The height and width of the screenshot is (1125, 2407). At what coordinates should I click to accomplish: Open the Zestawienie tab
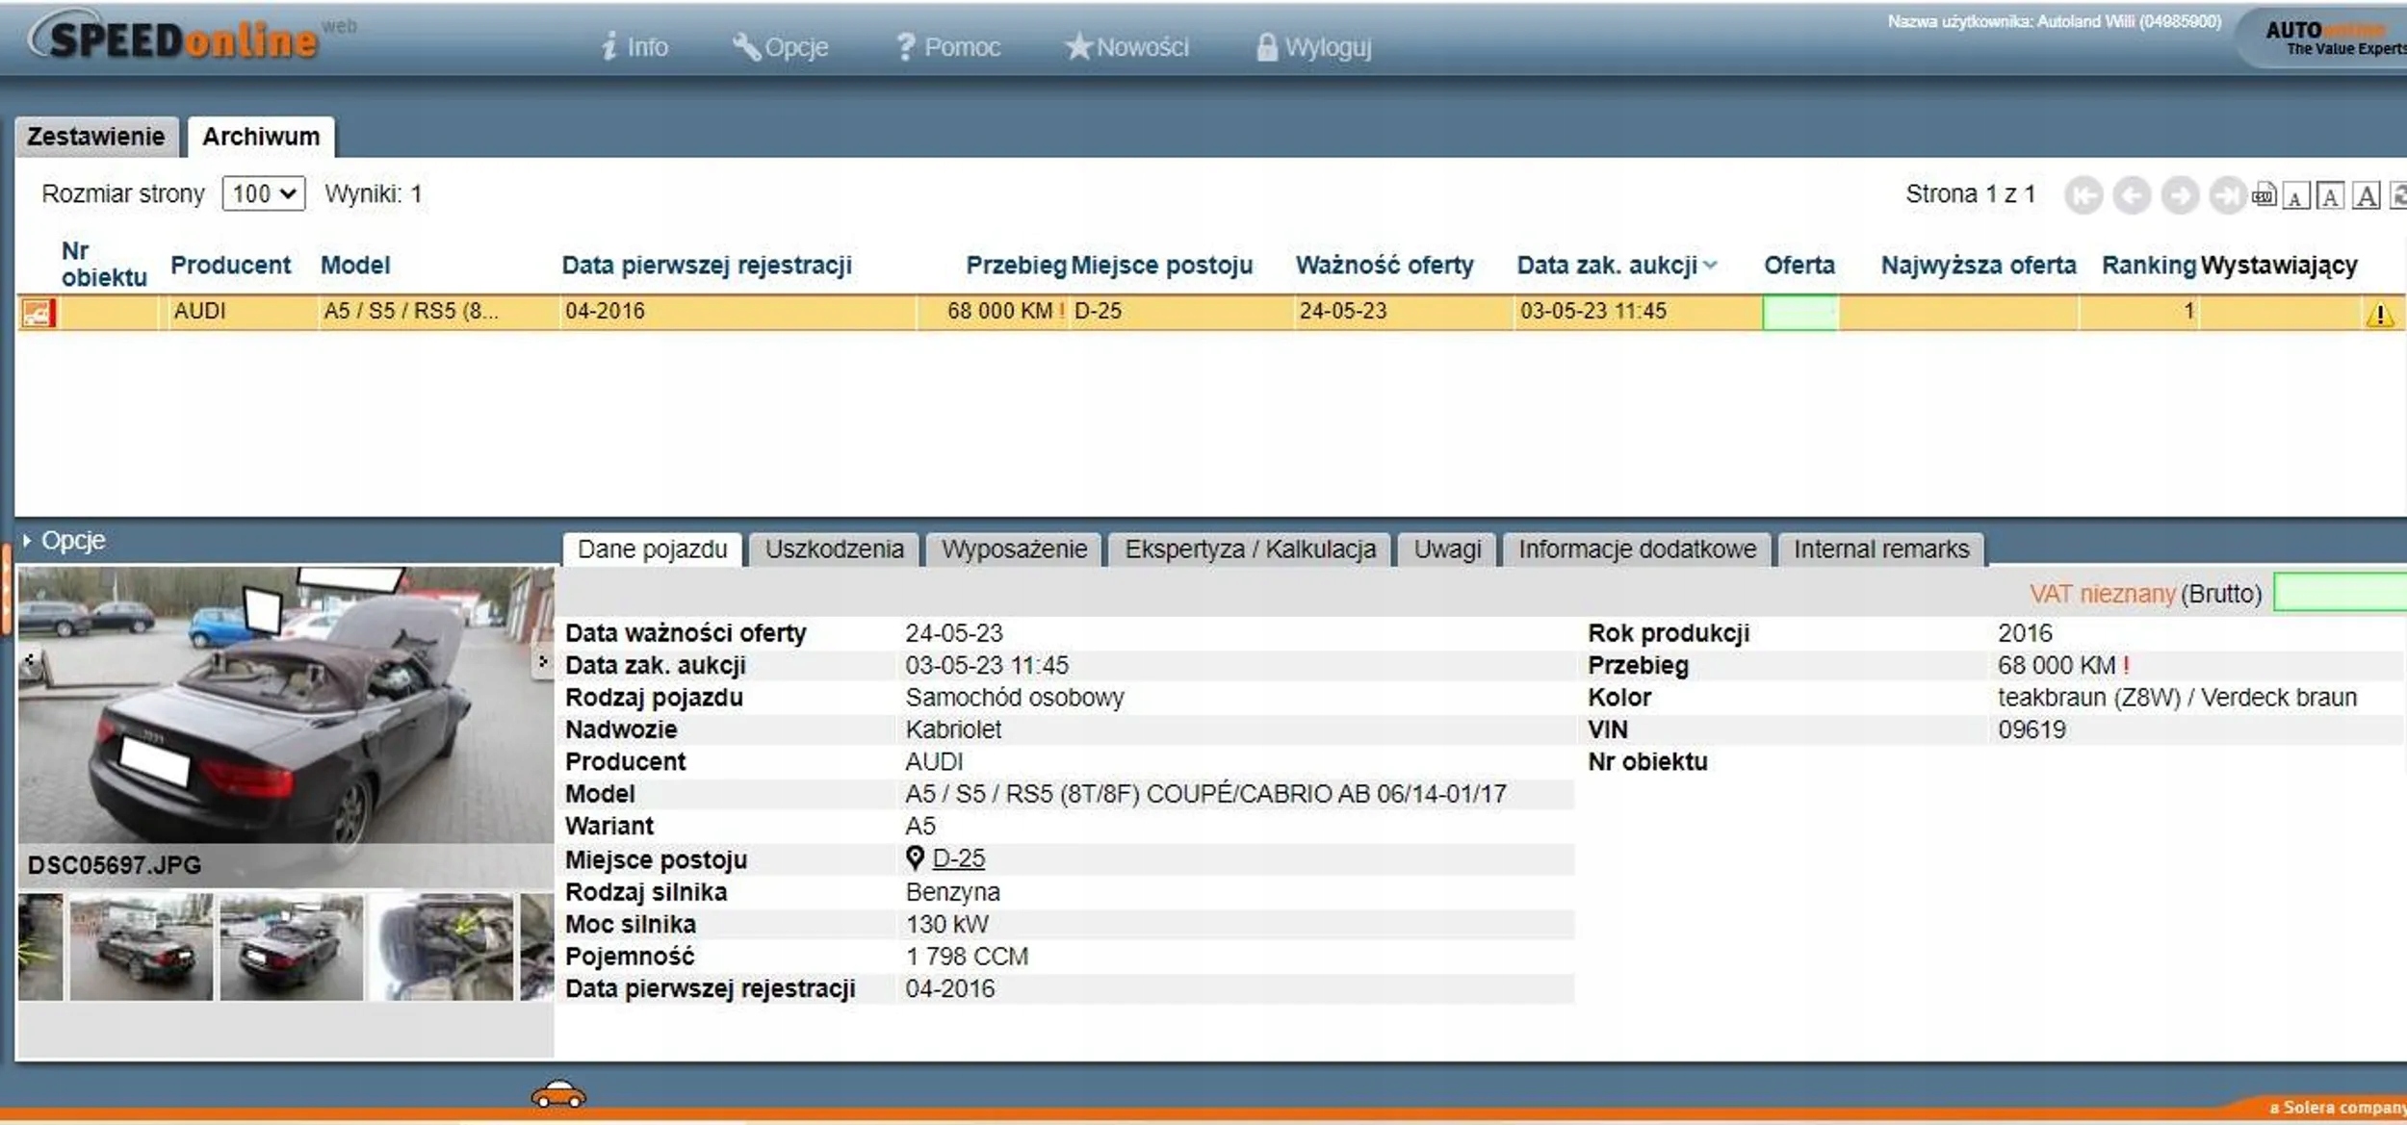(95, 137)
